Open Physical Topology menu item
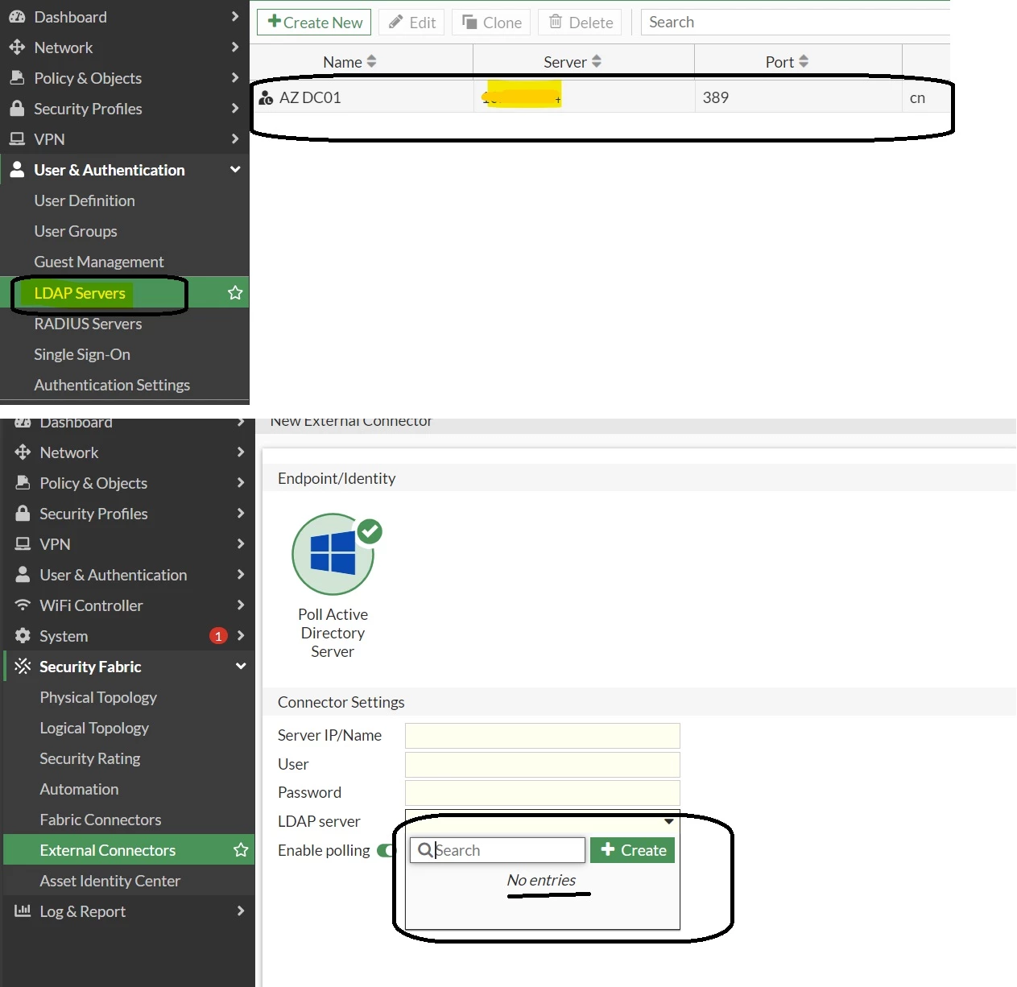1017x987 pixels. 98,697
